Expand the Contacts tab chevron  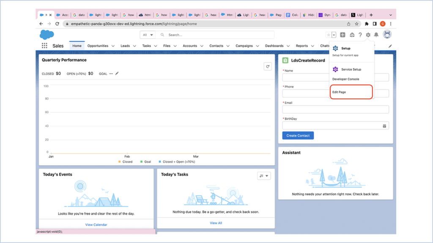coord(228,46)
